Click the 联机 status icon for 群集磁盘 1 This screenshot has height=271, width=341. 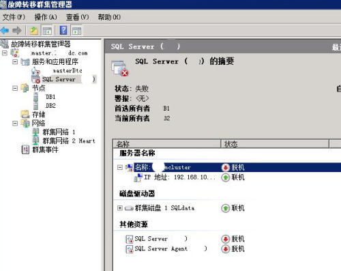(226, 208)
